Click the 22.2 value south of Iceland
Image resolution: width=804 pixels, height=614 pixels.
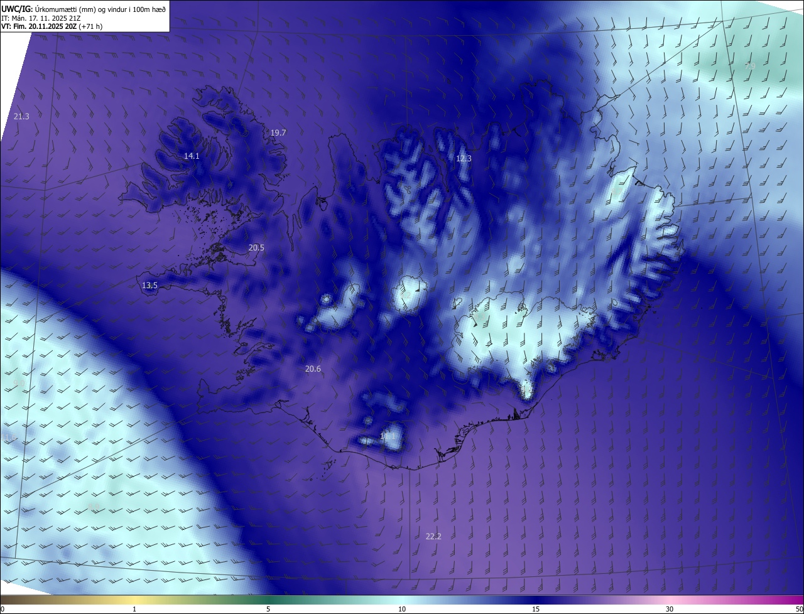coord(433,536)
